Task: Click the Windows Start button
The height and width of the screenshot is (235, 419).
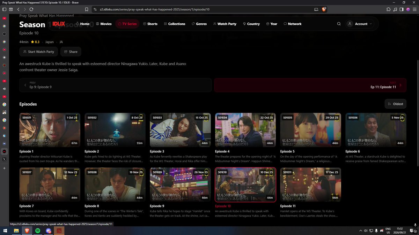Action: tap(5, 230)
